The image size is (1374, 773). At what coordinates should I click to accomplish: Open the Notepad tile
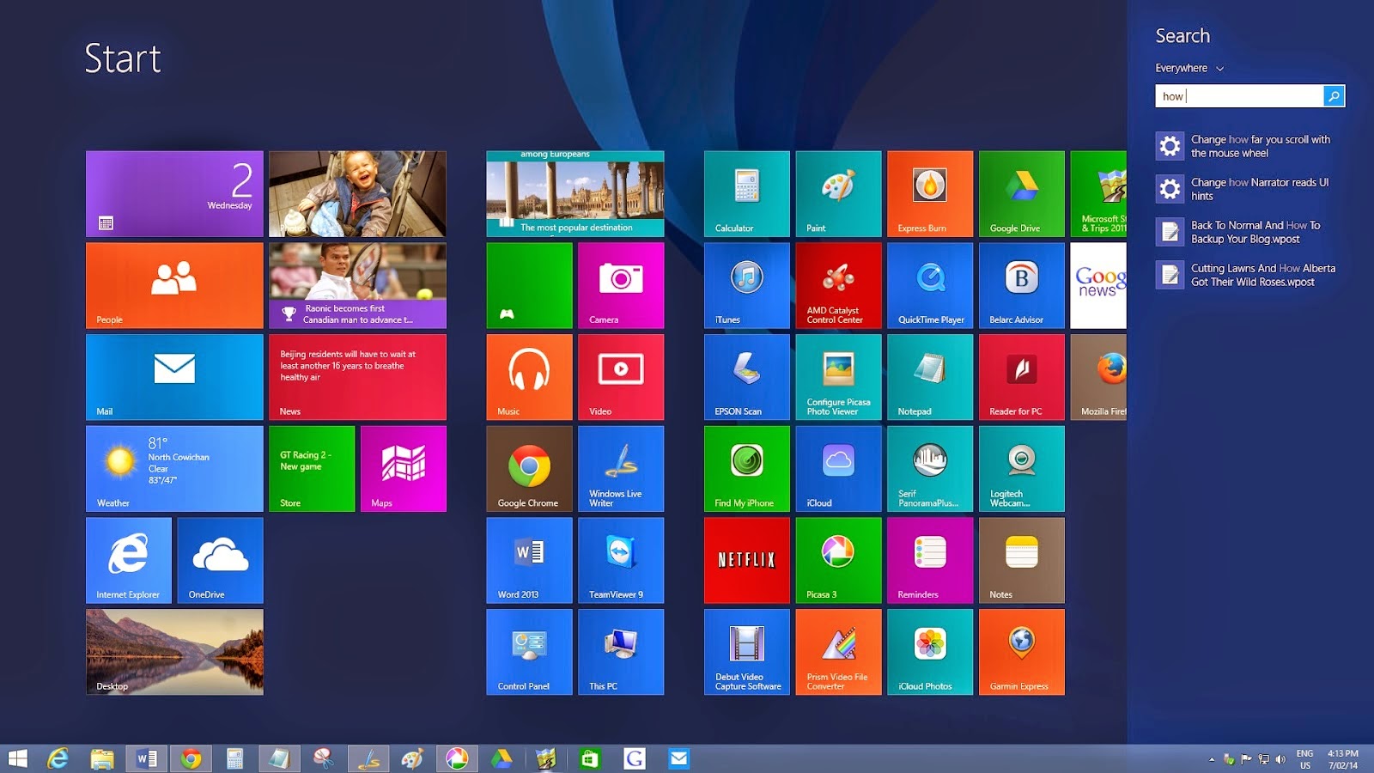click(929, 377)
